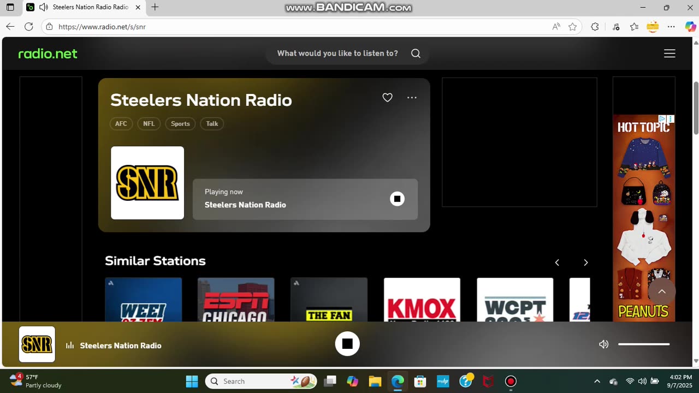This screenshot has height=393, width=699.
Task: Select the Steelers Nation Radio browser tab
Action: coord(84,7)
